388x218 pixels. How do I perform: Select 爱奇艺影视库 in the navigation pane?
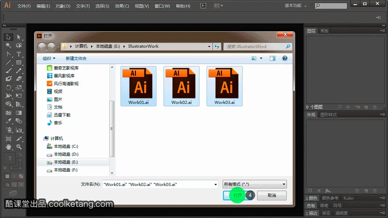point(63,68)
